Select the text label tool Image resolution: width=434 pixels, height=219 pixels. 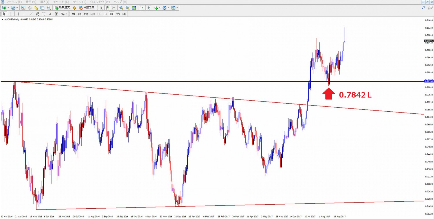[50, 14]
